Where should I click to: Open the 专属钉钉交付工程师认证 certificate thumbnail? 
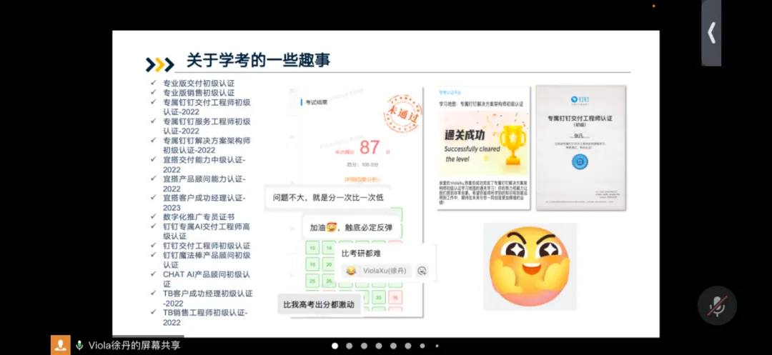point(580,148)
